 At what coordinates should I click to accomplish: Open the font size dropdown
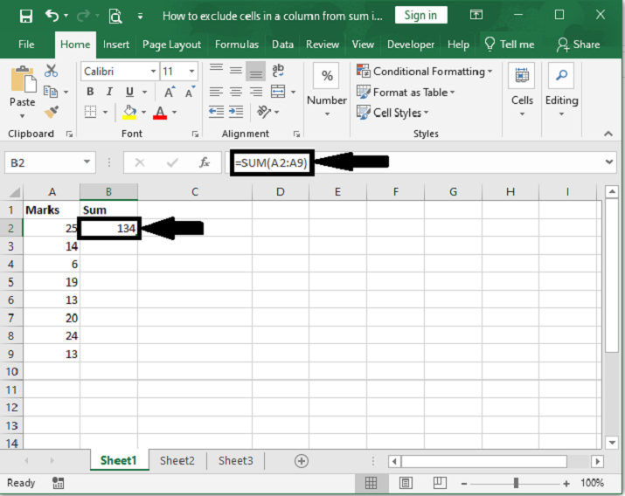(x=191, y=72)
